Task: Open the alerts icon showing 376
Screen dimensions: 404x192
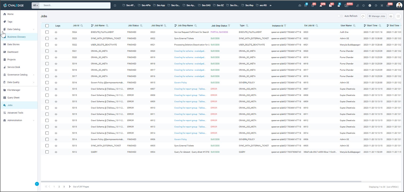Action: pyautogui.click(x=321, y=5)
